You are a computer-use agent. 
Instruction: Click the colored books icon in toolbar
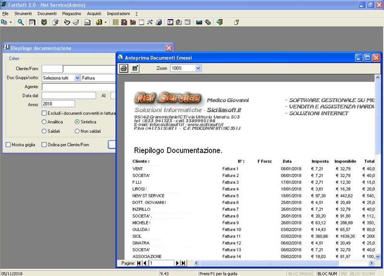click(99, 22)
